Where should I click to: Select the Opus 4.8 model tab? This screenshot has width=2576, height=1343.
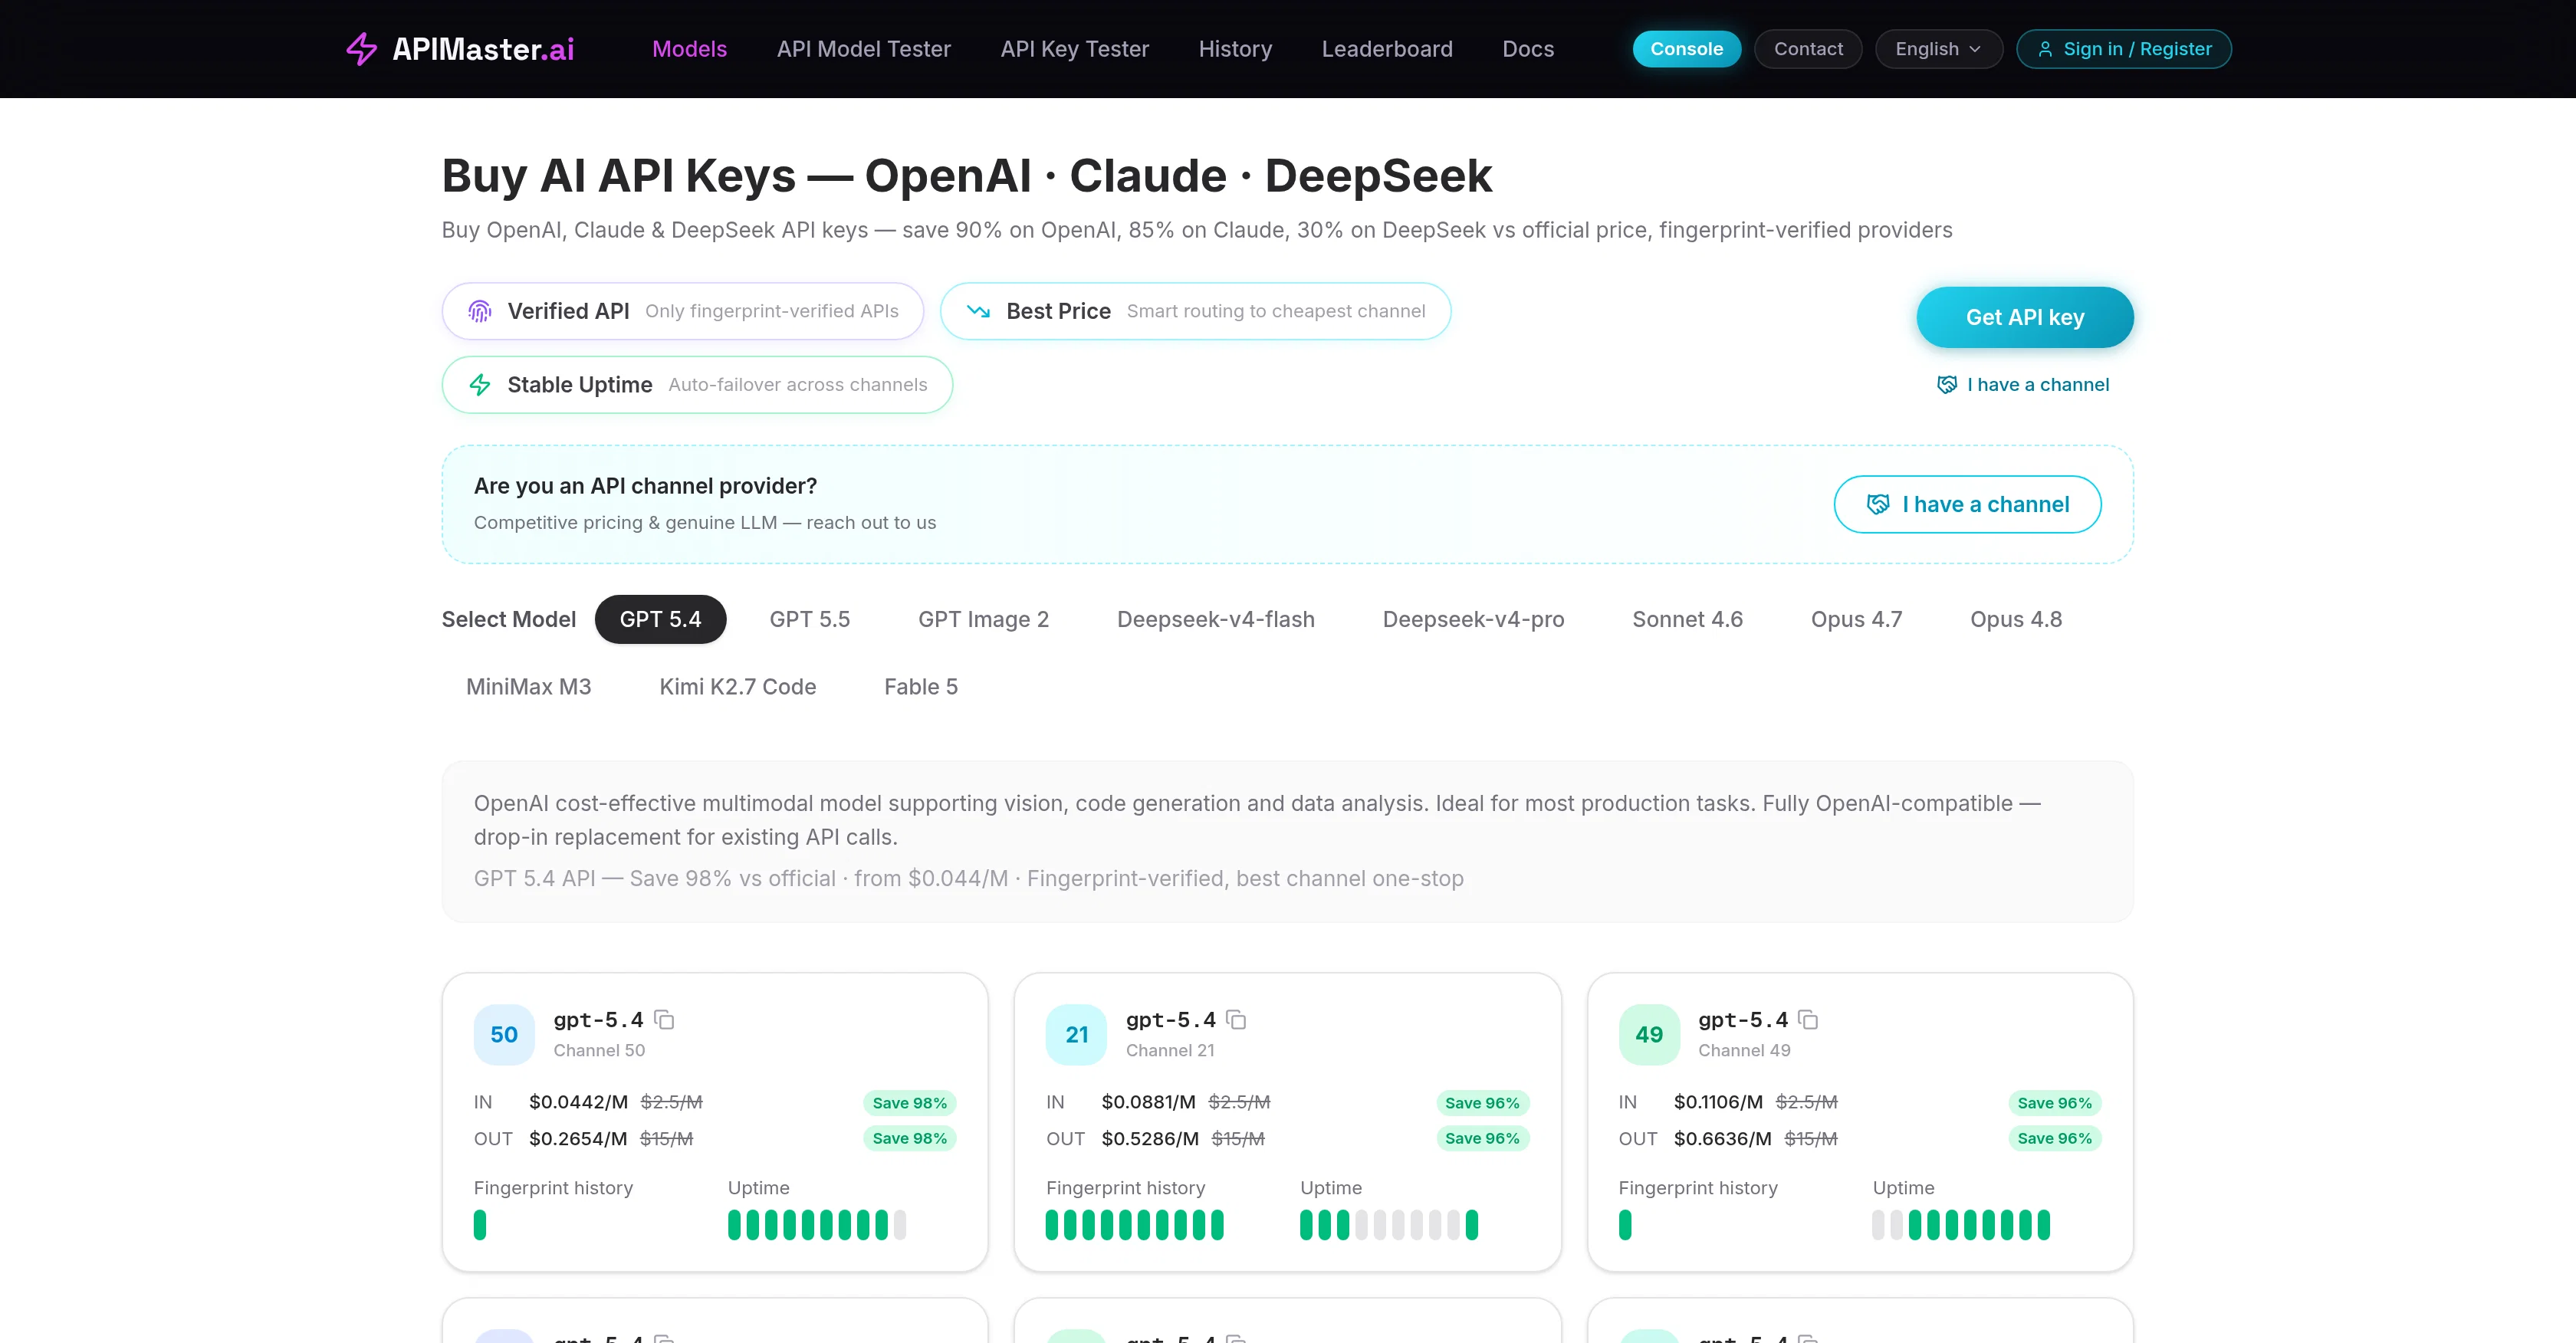coord(2016,619)
